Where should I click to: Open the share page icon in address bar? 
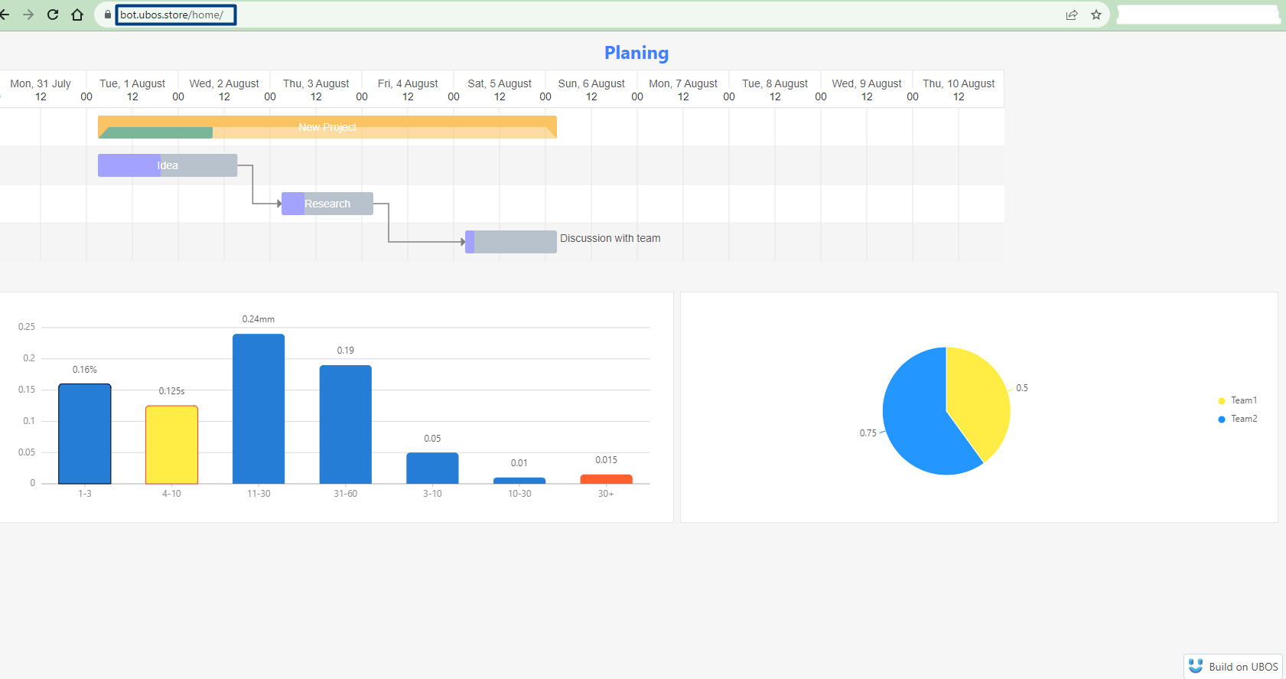click(x=1072, y=15)
